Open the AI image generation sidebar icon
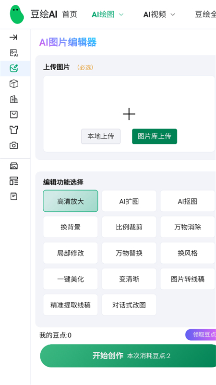The image size is (216, 385). (x=14, y=53)
